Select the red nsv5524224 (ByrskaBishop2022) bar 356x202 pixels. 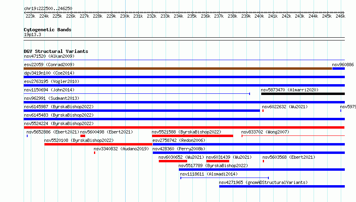click(x=184, y=127)
